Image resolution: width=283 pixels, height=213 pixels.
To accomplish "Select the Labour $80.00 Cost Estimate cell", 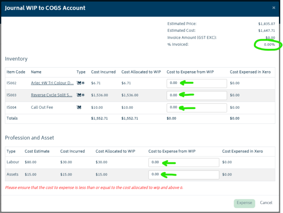I will pyautogui.click(x=30, y=162).
